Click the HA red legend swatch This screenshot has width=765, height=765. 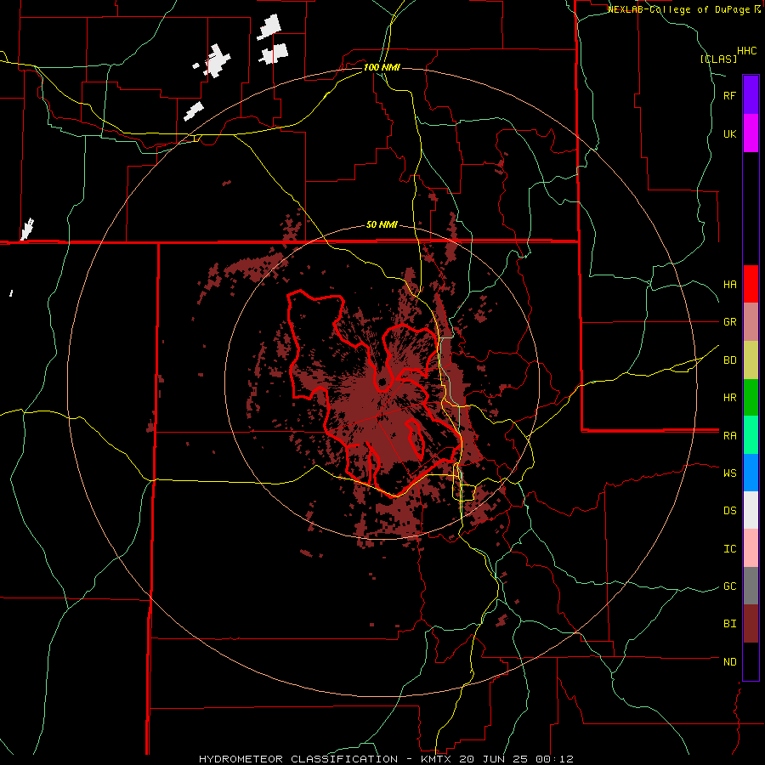point(751,284)
